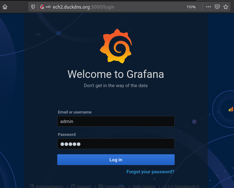The height and width of the screenshot is (188, 234).
Task: Click the Community chat icon in footer
Action: click(101, 186)
